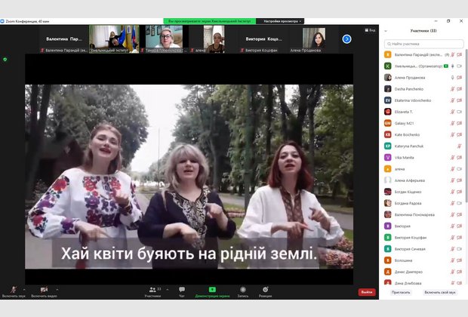Select Dasha Panchenko in participants list
468x317 pixels.
[411, 88]
